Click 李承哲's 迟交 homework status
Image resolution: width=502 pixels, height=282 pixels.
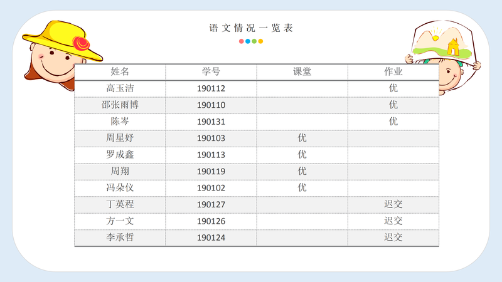coord(393,238)
